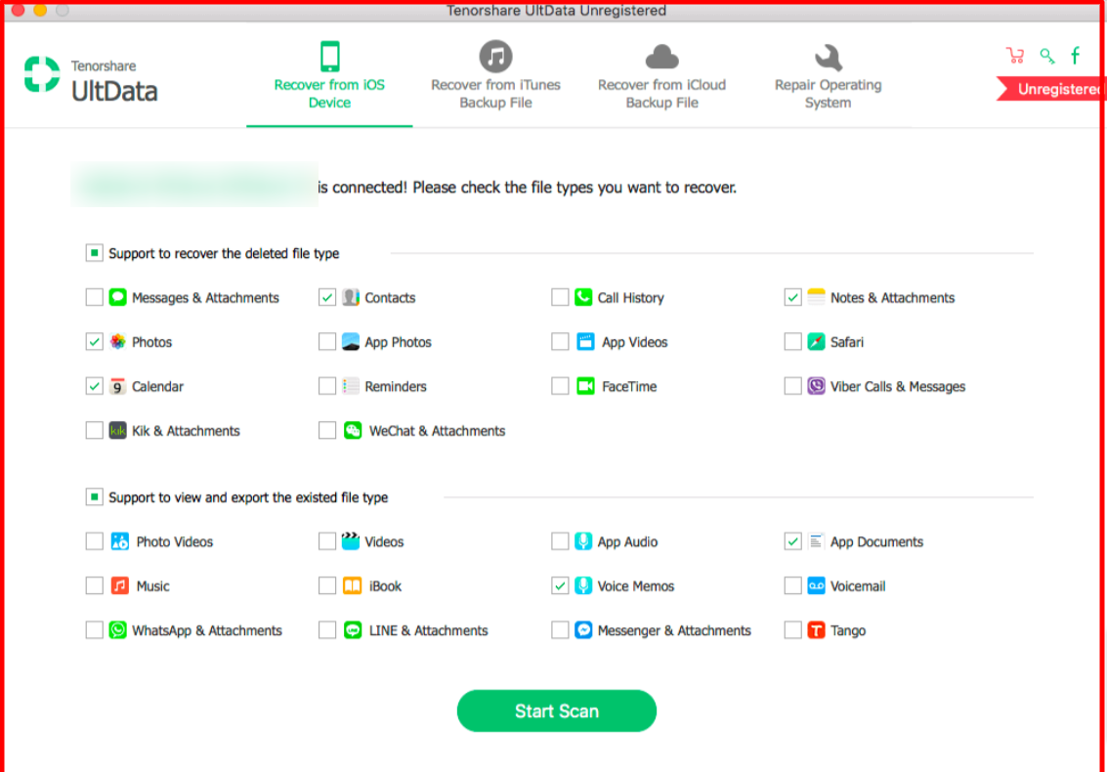This screenshot has height=772, width=1107.
Task: Click the WhatsApp icon
Action: coord(118,630)
